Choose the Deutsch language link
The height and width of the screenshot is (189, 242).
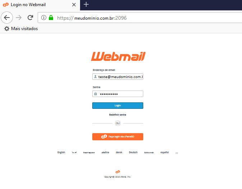[133, 152]
